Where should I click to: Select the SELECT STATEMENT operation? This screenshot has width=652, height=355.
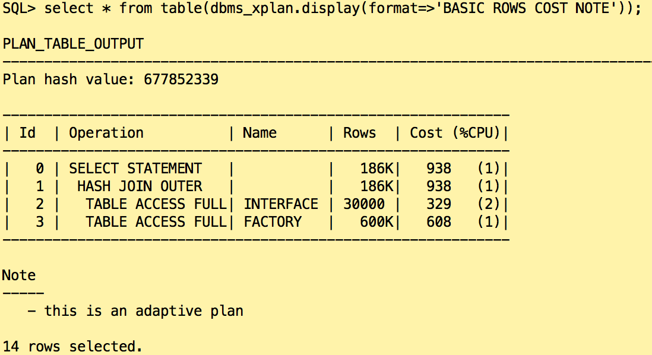coord(135,169)
